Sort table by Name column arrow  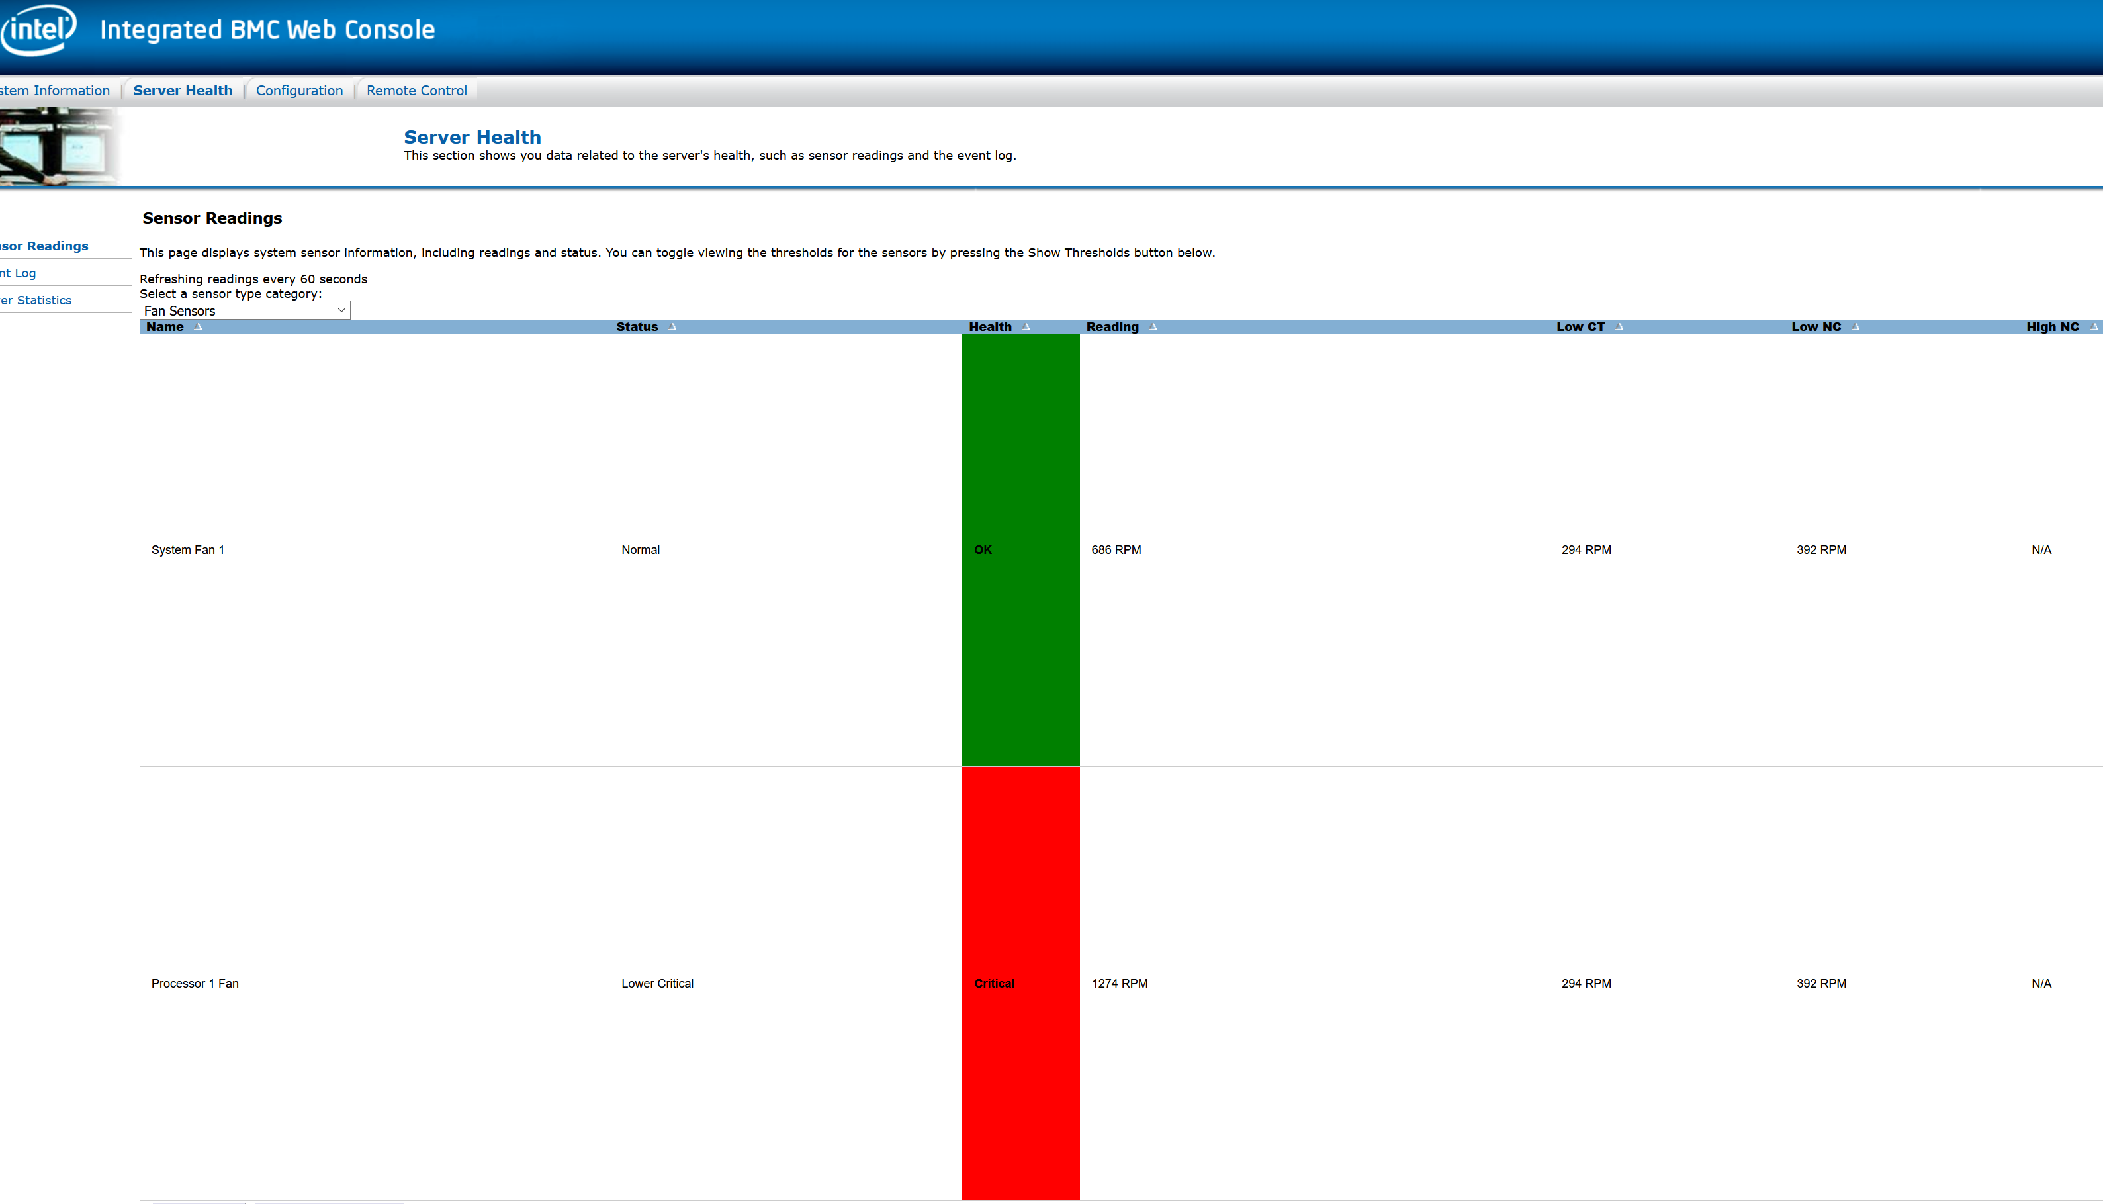click(198, 326)
